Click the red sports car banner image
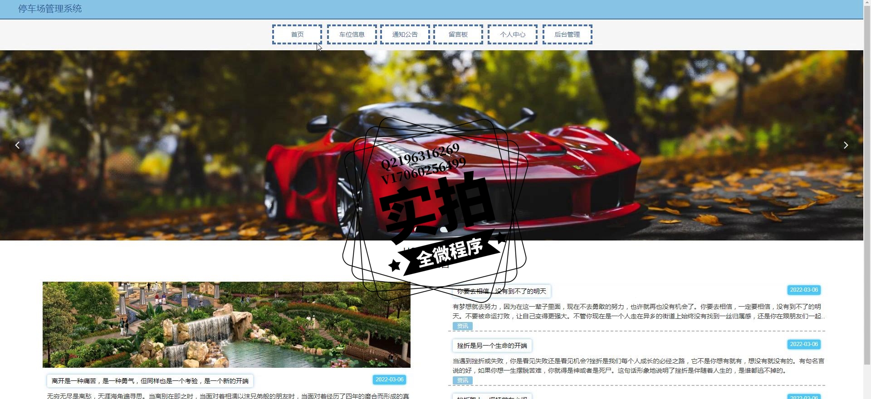Viewport: 871px width, 399px height. pos(431,145)
